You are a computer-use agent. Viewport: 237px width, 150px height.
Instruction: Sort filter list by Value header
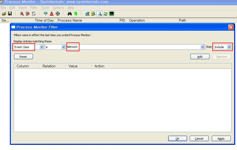79,66
